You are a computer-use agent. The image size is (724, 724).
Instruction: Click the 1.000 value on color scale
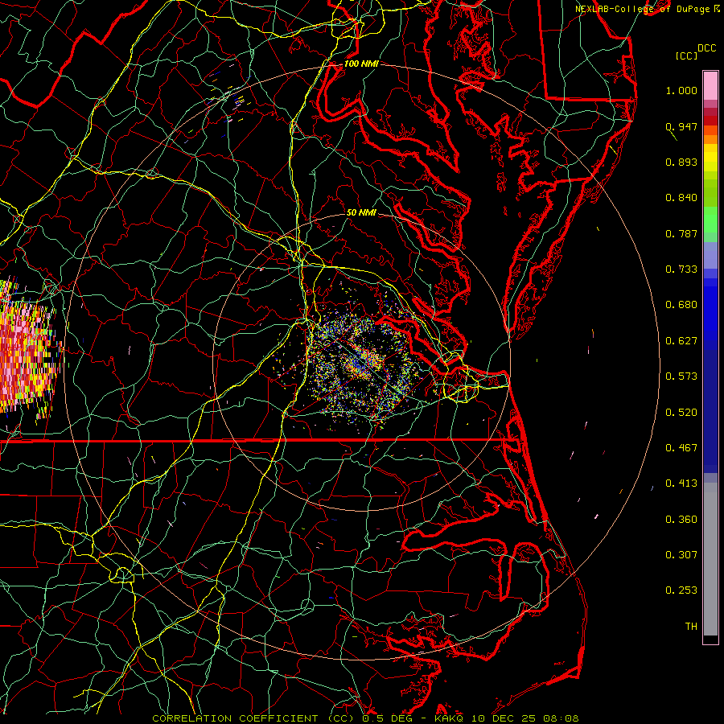click(x=681, y=90)
